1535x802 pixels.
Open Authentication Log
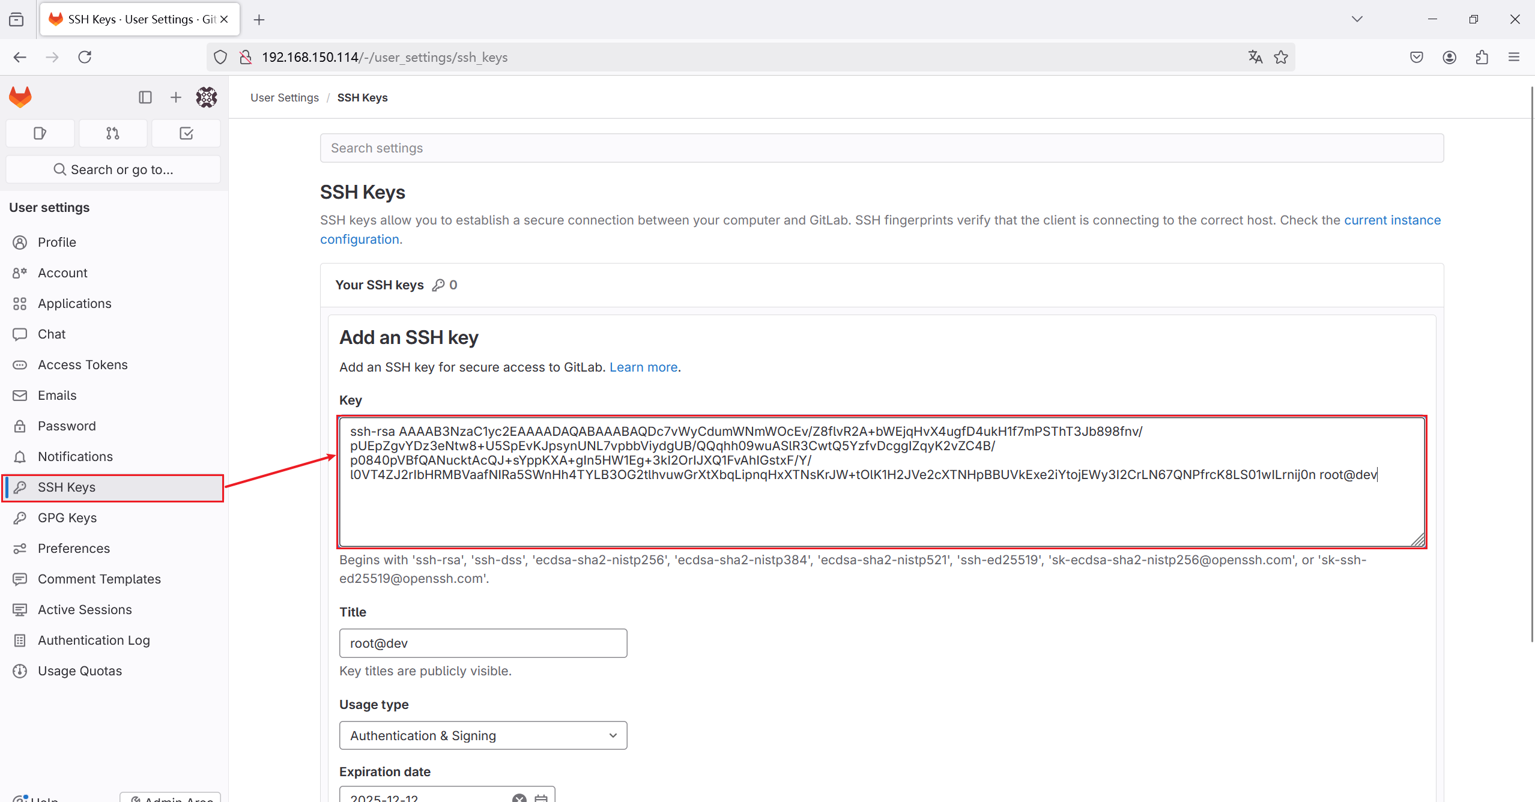click(113, 640)
